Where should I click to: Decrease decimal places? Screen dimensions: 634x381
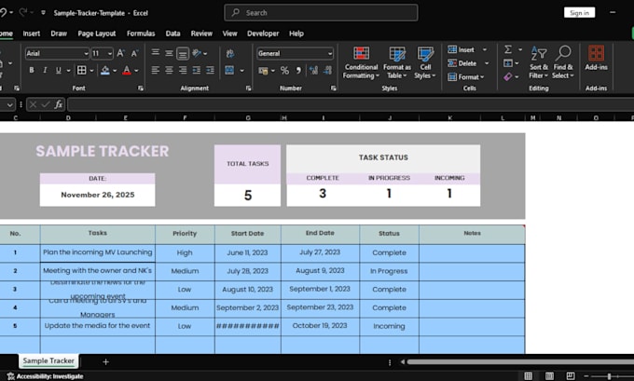coord(327,71)
